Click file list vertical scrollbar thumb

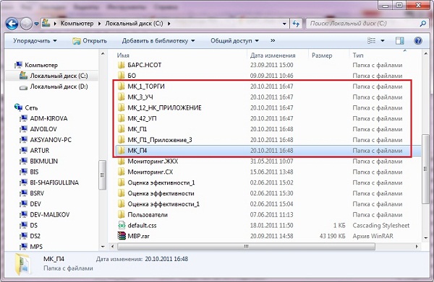tap(425, 169)
